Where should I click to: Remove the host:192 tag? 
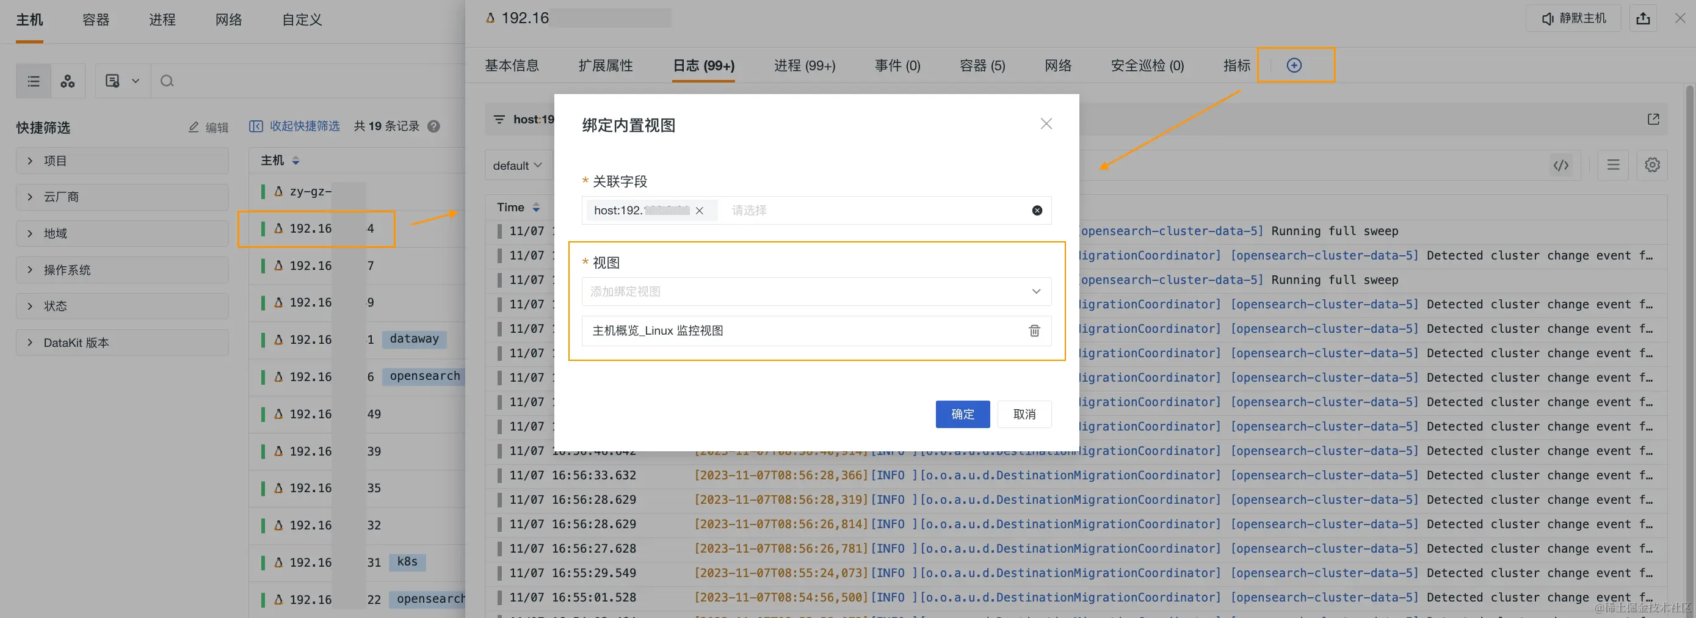[x=699, y=211]
